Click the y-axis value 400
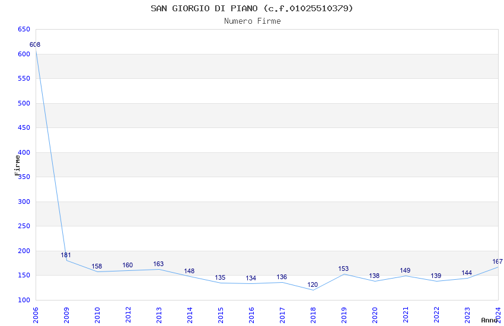 click(x=24, y=152)
